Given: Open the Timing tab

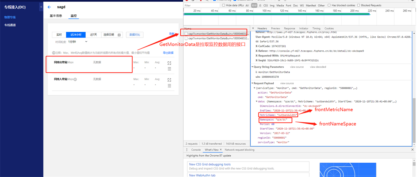Looking at the screenshot, I should tap(316, 28).
